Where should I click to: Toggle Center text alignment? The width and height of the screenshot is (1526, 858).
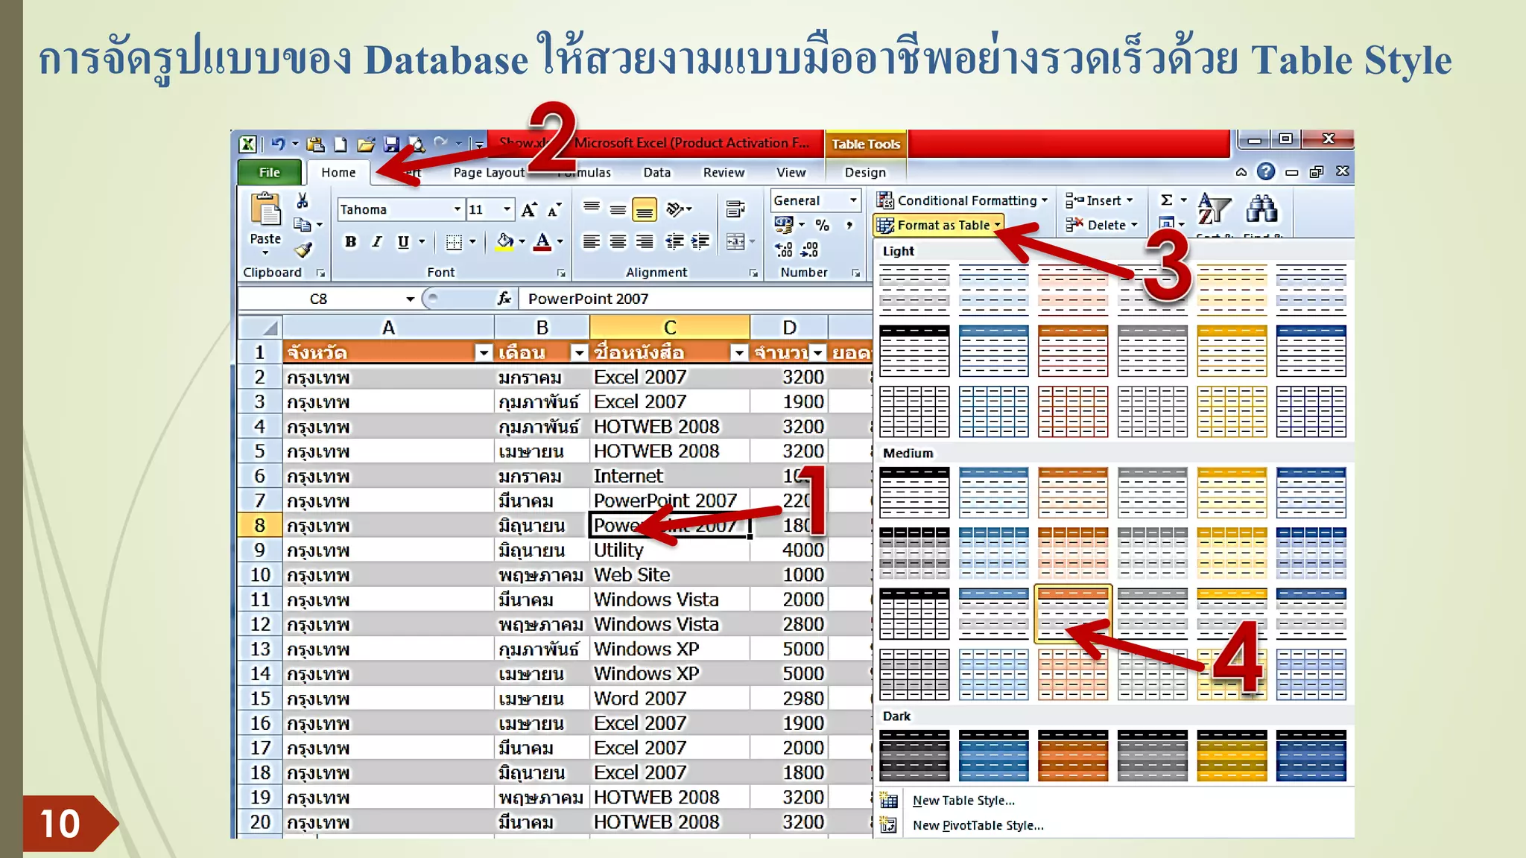618,241
